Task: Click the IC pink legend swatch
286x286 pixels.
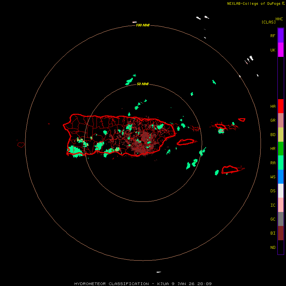Action: coord(281,205)
